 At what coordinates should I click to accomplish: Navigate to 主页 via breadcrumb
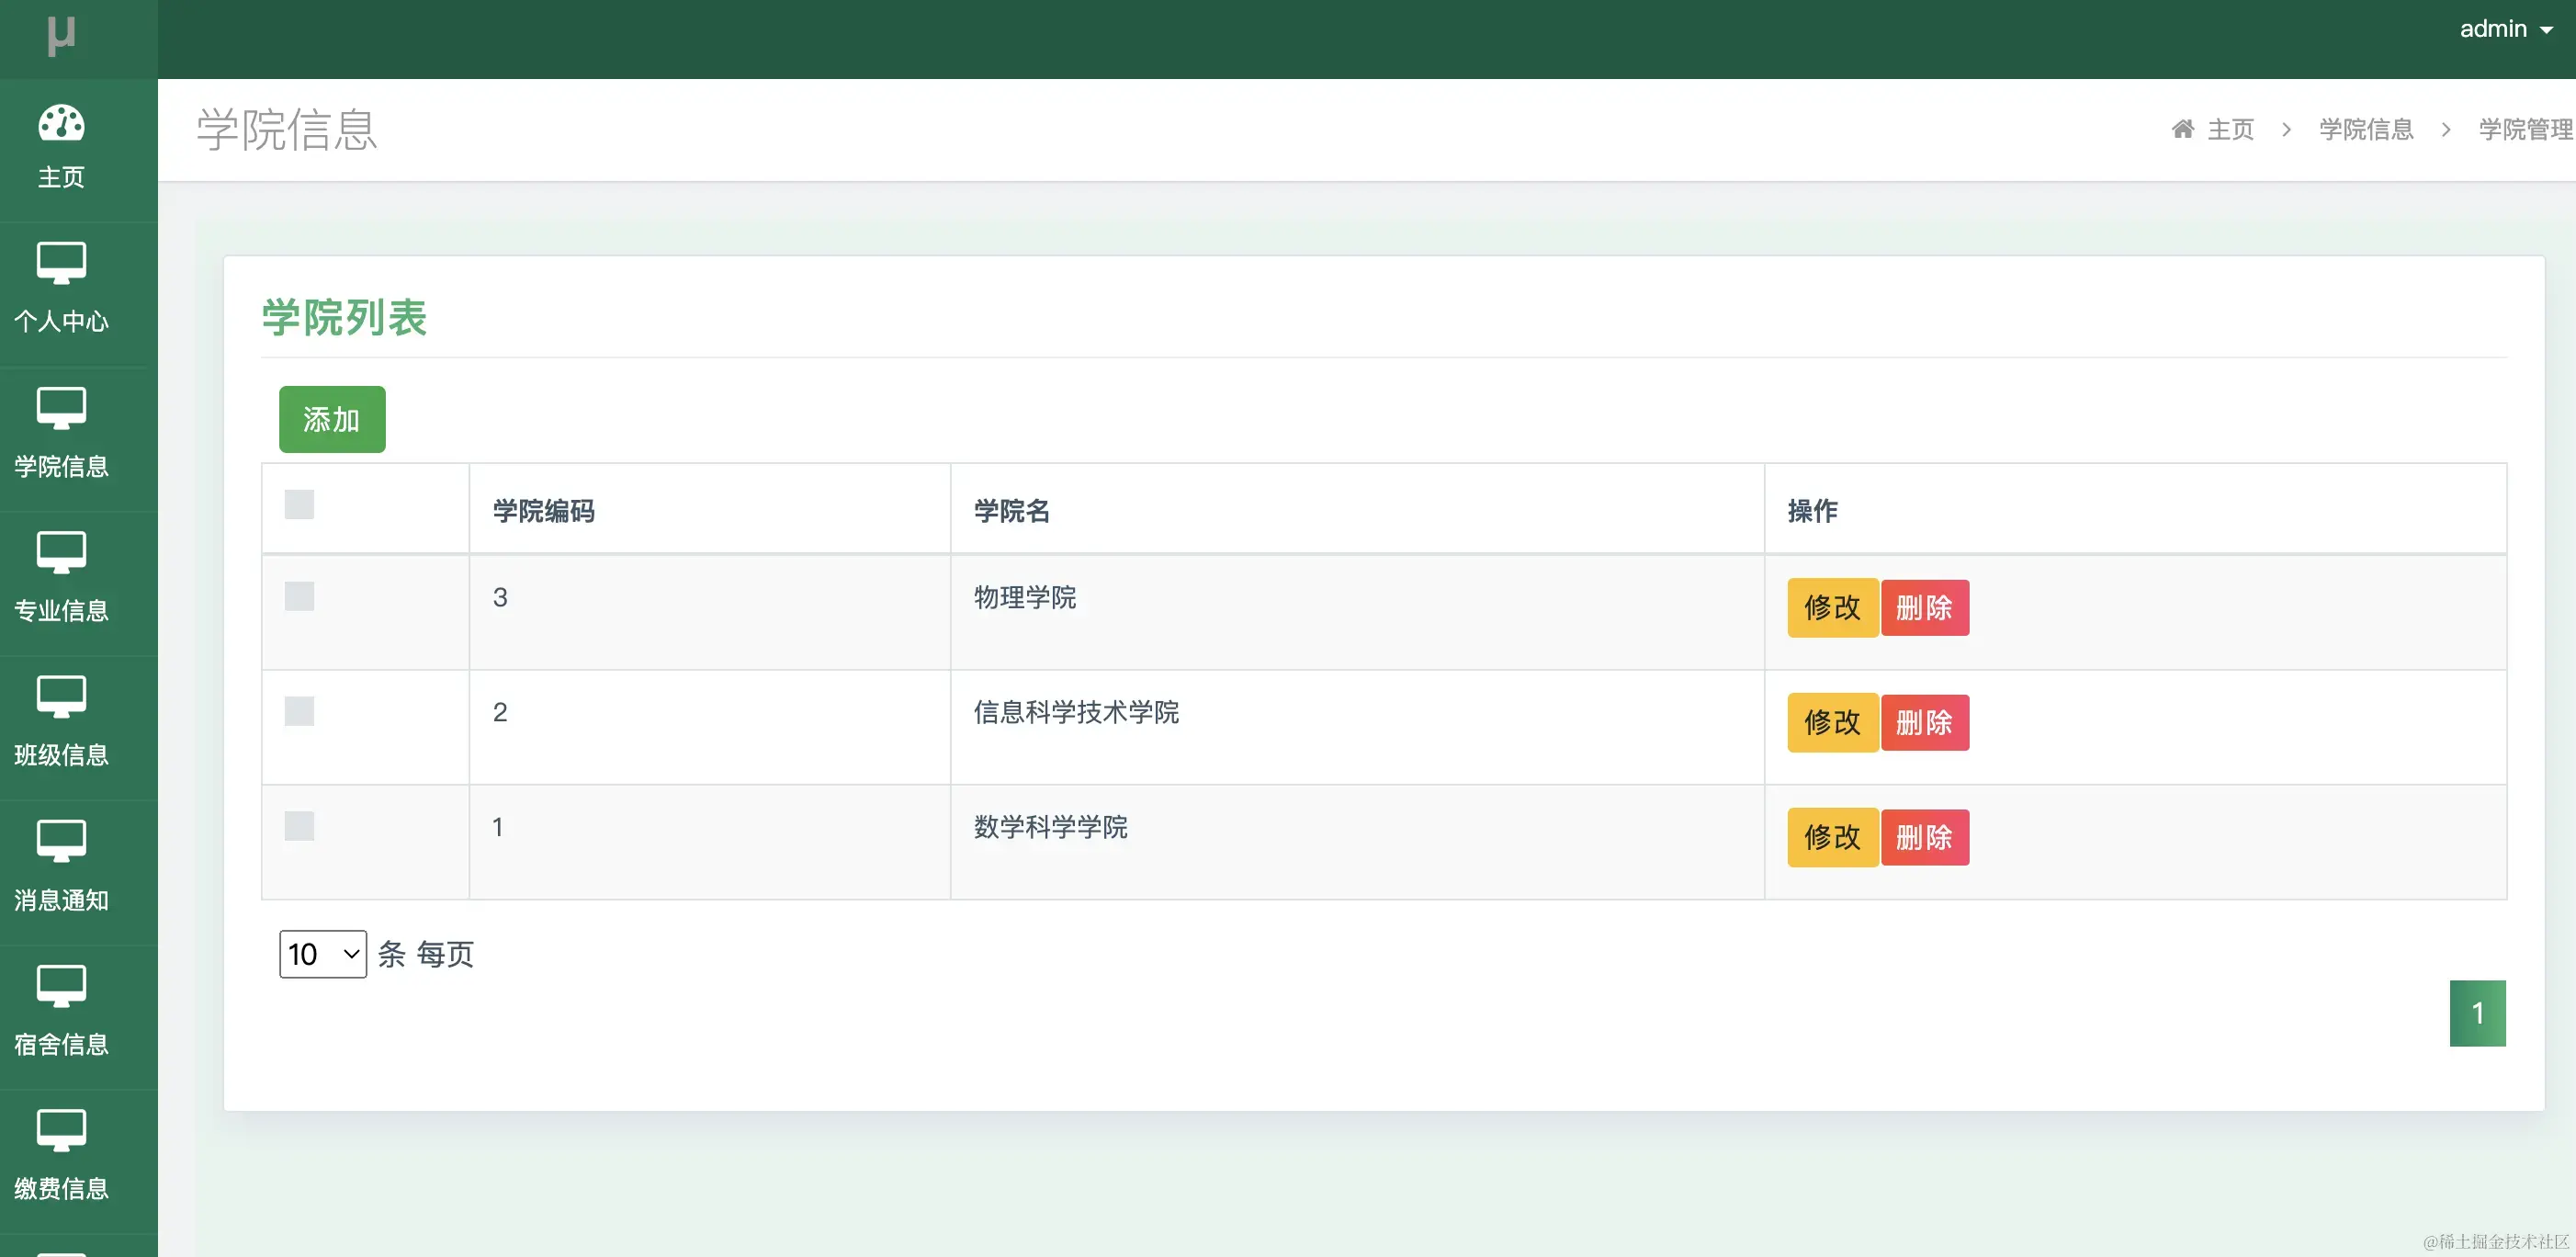point(2230,130)
